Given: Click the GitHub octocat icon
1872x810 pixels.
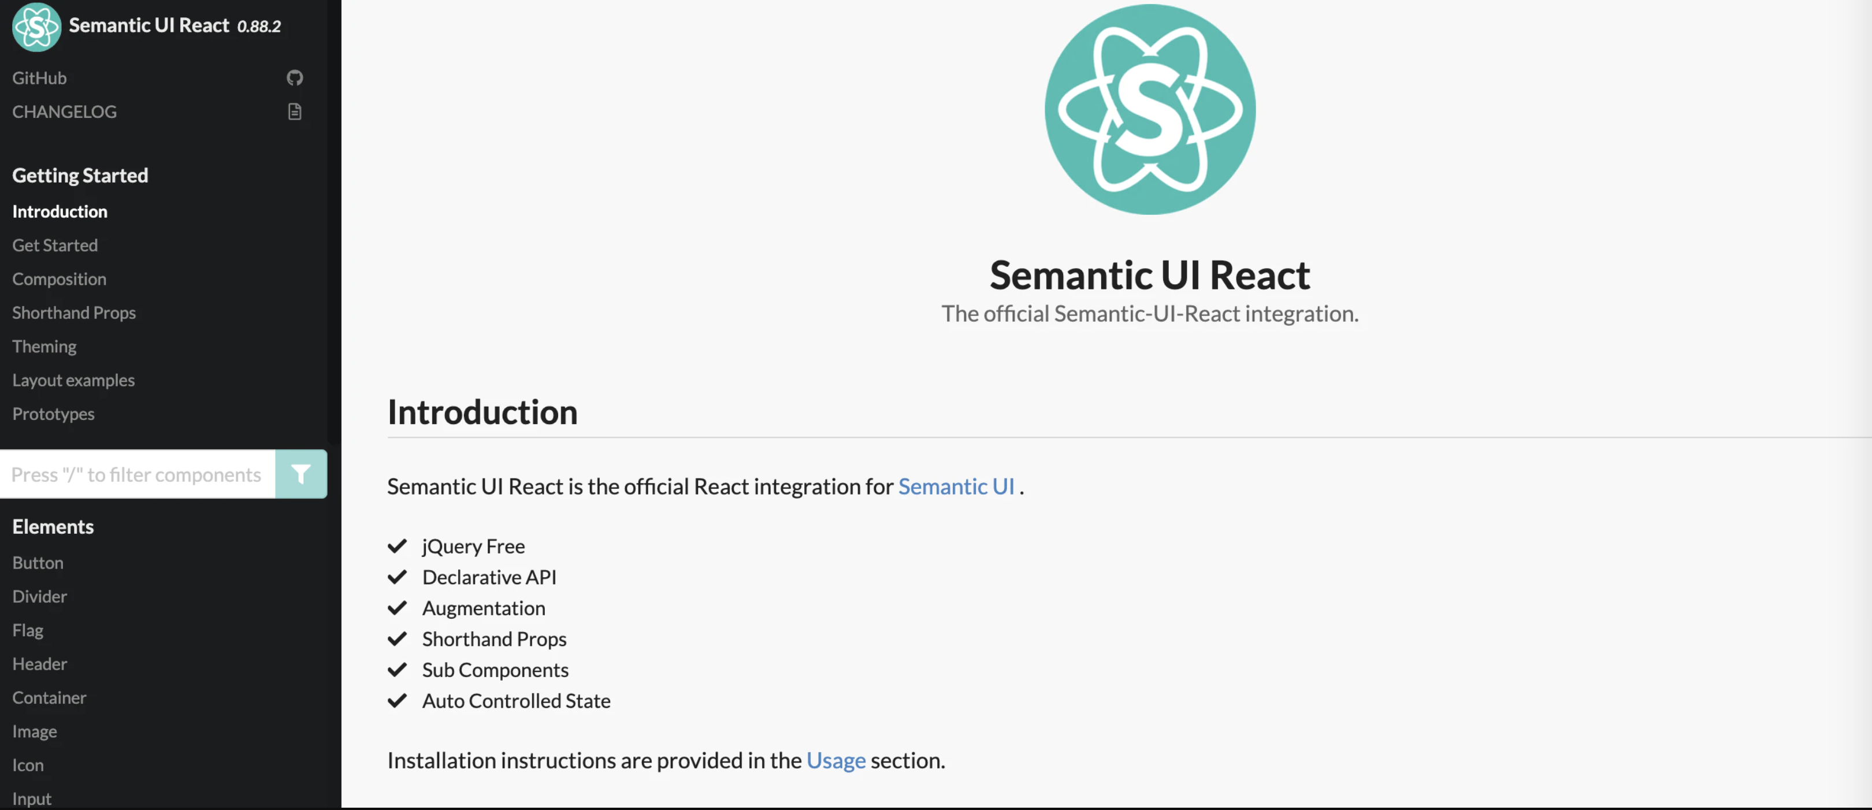Looking at the screenshot, I should pyautogui.click(x=294, y=78).
